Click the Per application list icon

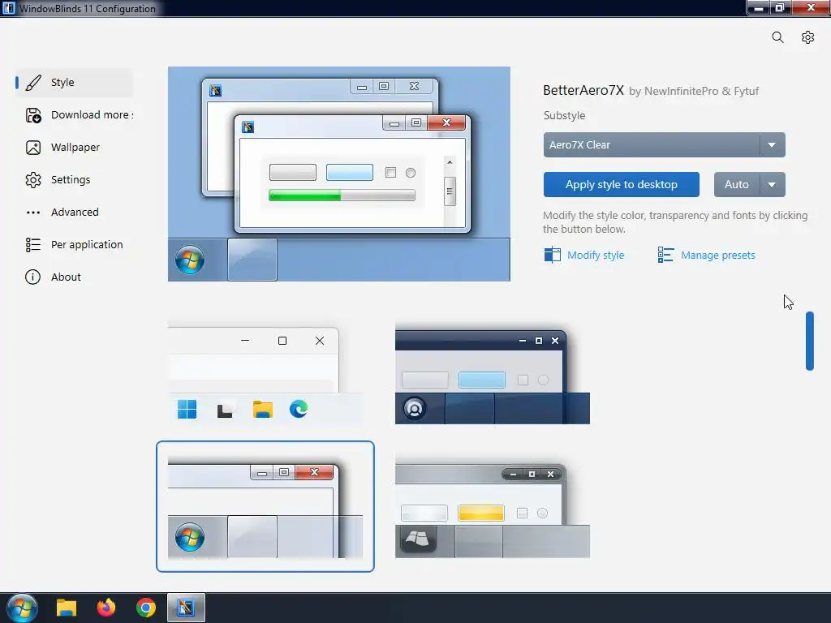(x=32, y=245)
